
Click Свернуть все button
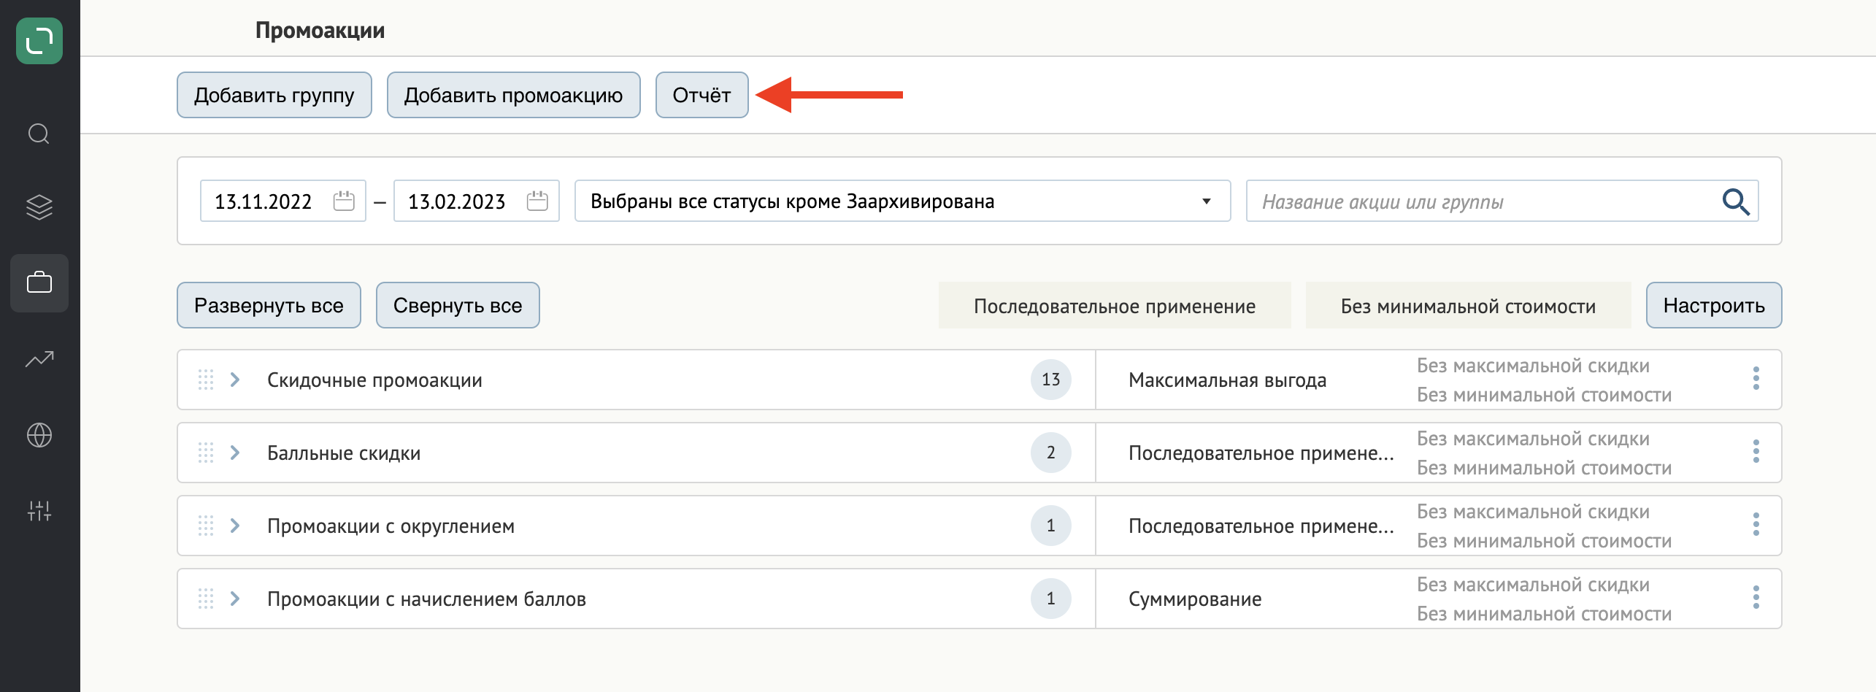[458, 305]
